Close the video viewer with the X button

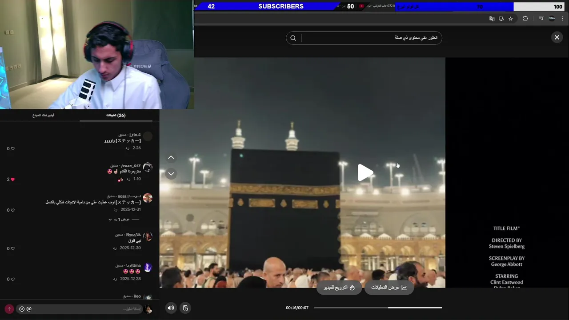[557, 37]
